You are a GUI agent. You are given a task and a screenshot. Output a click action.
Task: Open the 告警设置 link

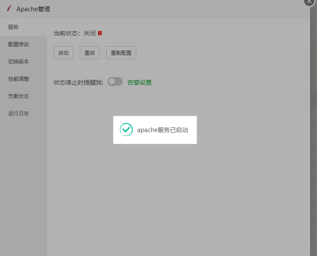click(139, 82)
